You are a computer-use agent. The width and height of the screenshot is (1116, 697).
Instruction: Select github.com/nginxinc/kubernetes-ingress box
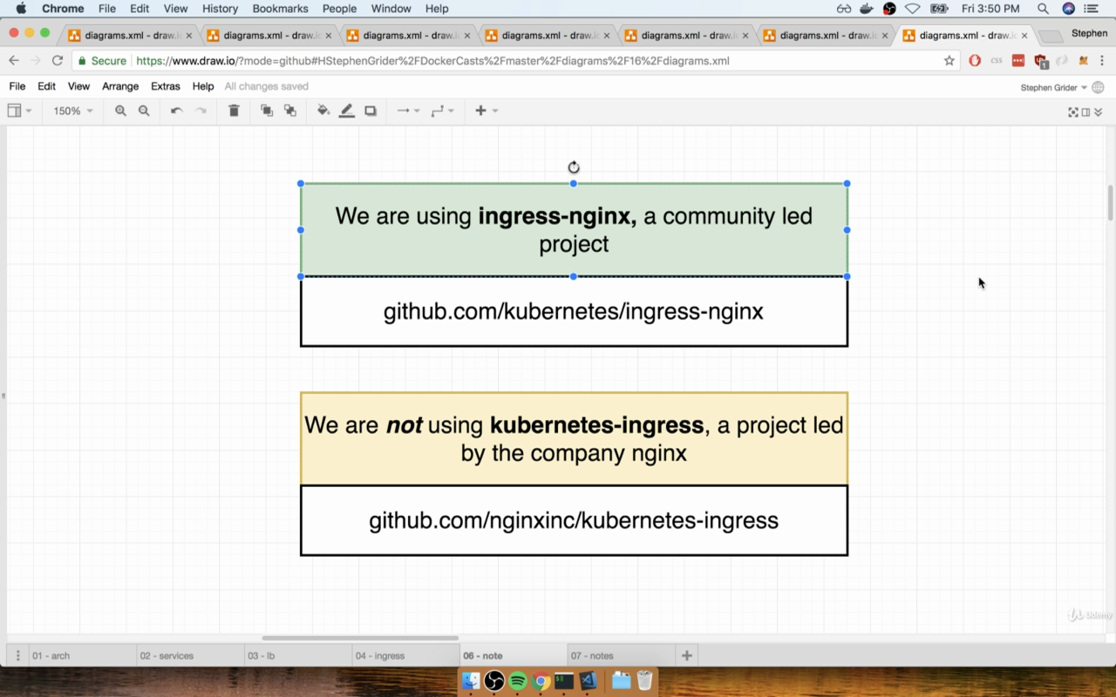click(x=574, y=520)
